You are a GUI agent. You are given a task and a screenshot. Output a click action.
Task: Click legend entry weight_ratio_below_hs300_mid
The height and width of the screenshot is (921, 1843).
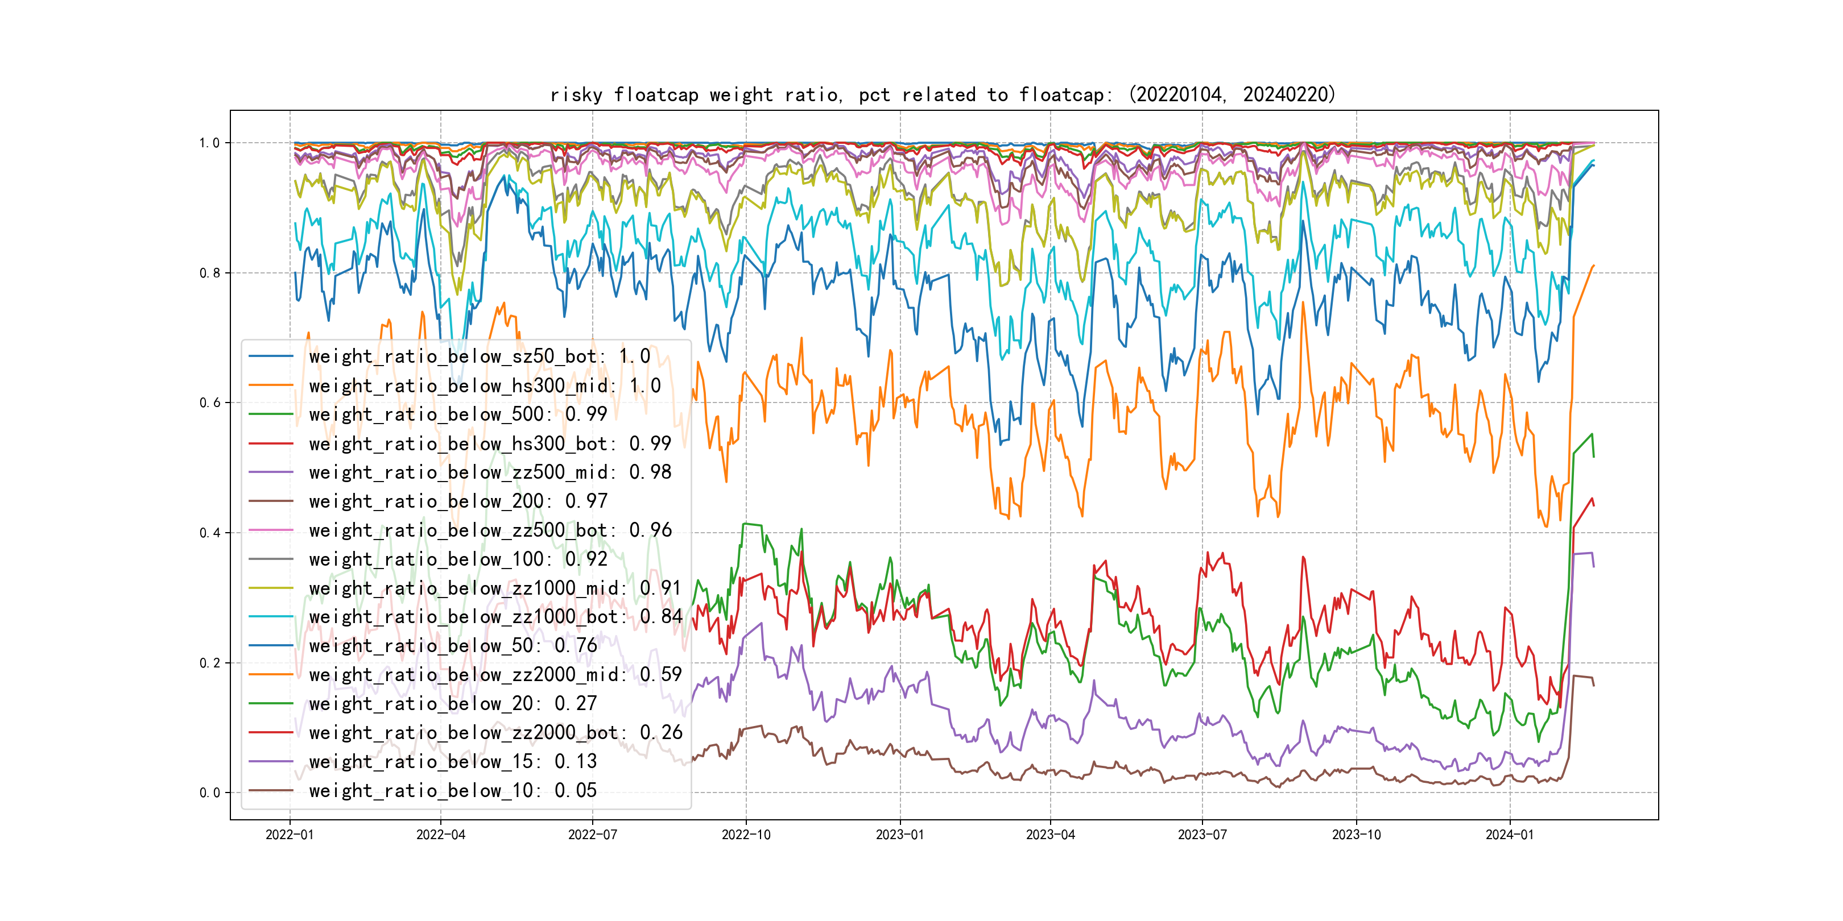click(485, 385)
